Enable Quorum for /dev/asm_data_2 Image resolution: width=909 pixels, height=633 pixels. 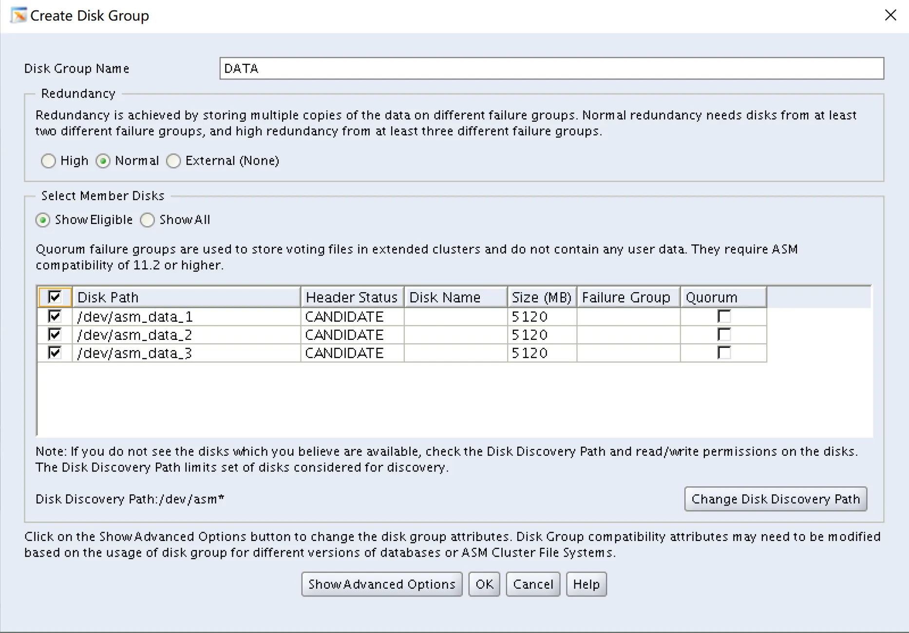724,335
